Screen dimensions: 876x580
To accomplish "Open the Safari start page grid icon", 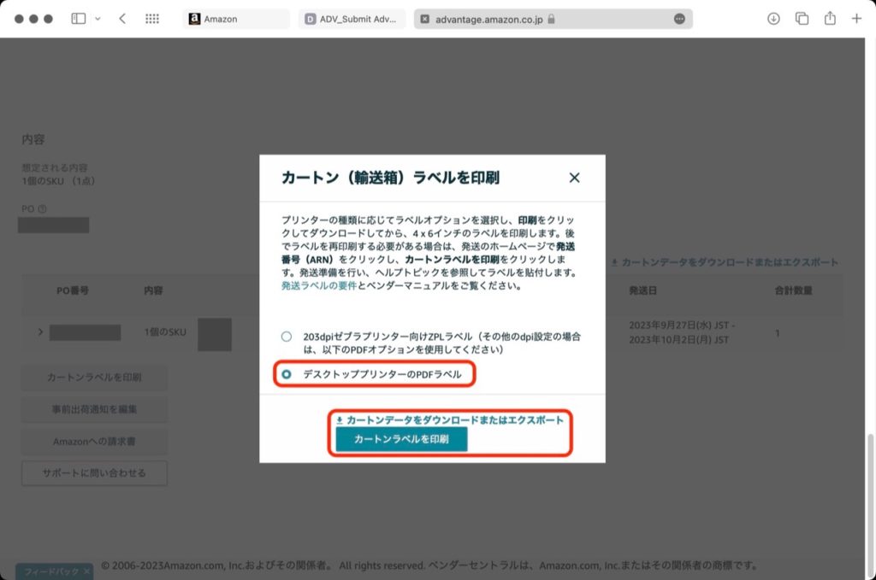I will (x=152, y=19).
